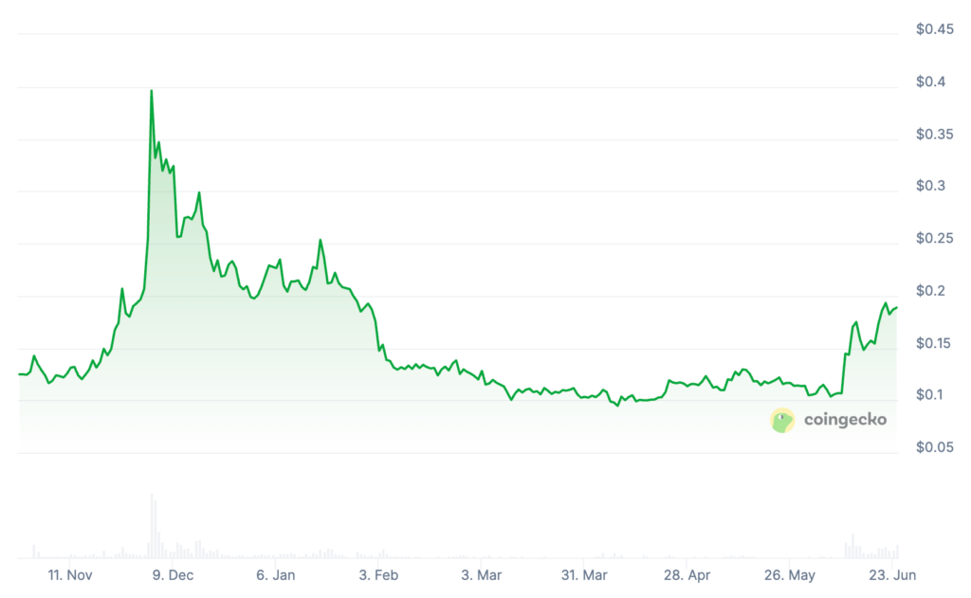Image resolution: width=971 pixels, height=598 pixels.
Task: Choose the 26. May date label
Action: coord(790,575)
